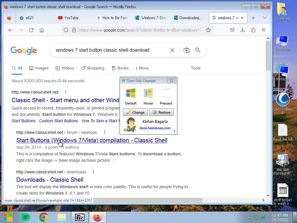This screenshot has height=223, width=297.
Task: Open Firefox extensions puzzle icon
Action: 253,30
